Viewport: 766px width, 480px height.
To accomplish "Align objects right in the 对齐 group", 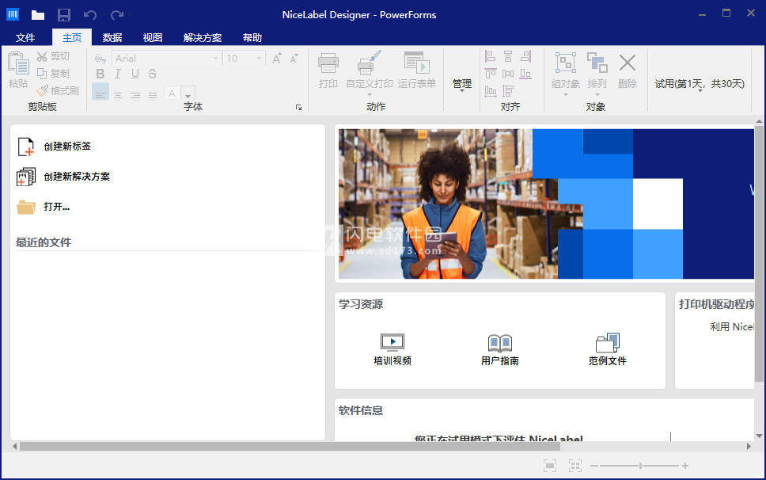I will pyautogui.click(x=525, y=57).
